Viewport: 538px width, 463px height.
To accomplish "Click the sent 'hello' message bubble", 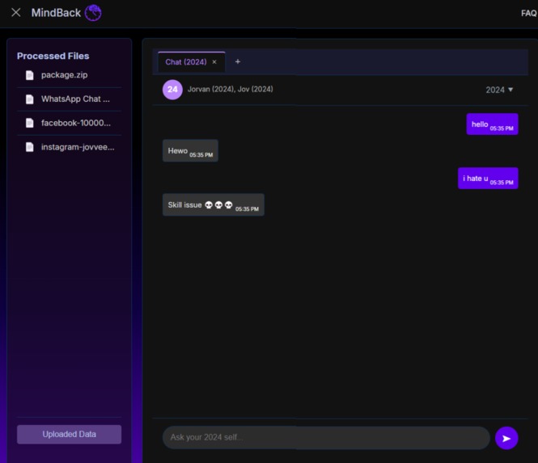I will click(x=492, y=124).
